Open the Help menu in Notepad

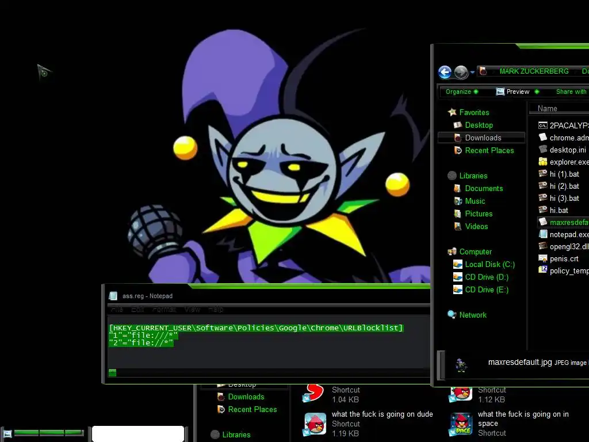(216, 309)
